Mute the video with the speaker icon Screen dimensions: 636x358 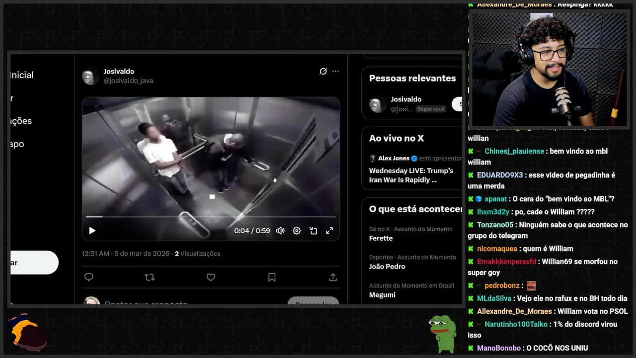[x=280, y=231]
